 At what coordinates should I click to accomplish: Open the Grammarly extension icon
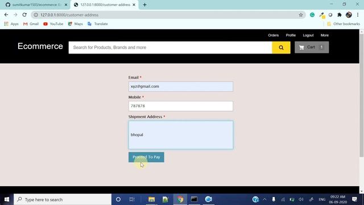coord(312,15)
